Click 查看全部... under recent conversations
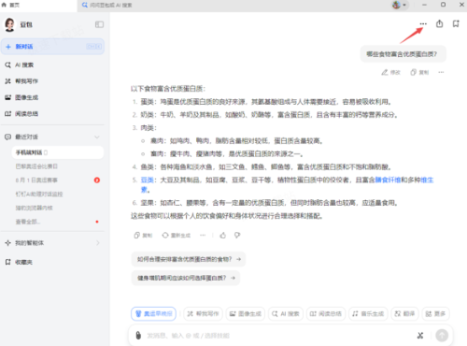This screenshot has height=346, width=467. (28, 222)
